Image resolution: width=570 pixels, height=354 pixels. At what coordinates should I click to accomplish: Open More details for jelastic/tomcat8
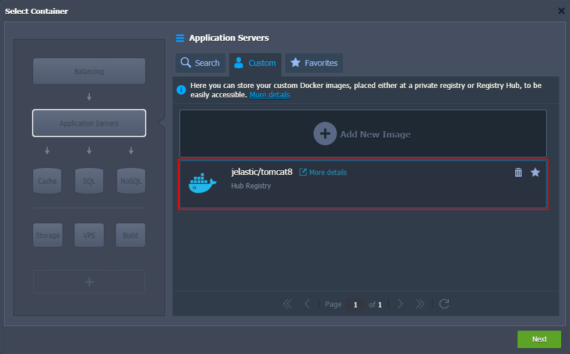[323, 173]
